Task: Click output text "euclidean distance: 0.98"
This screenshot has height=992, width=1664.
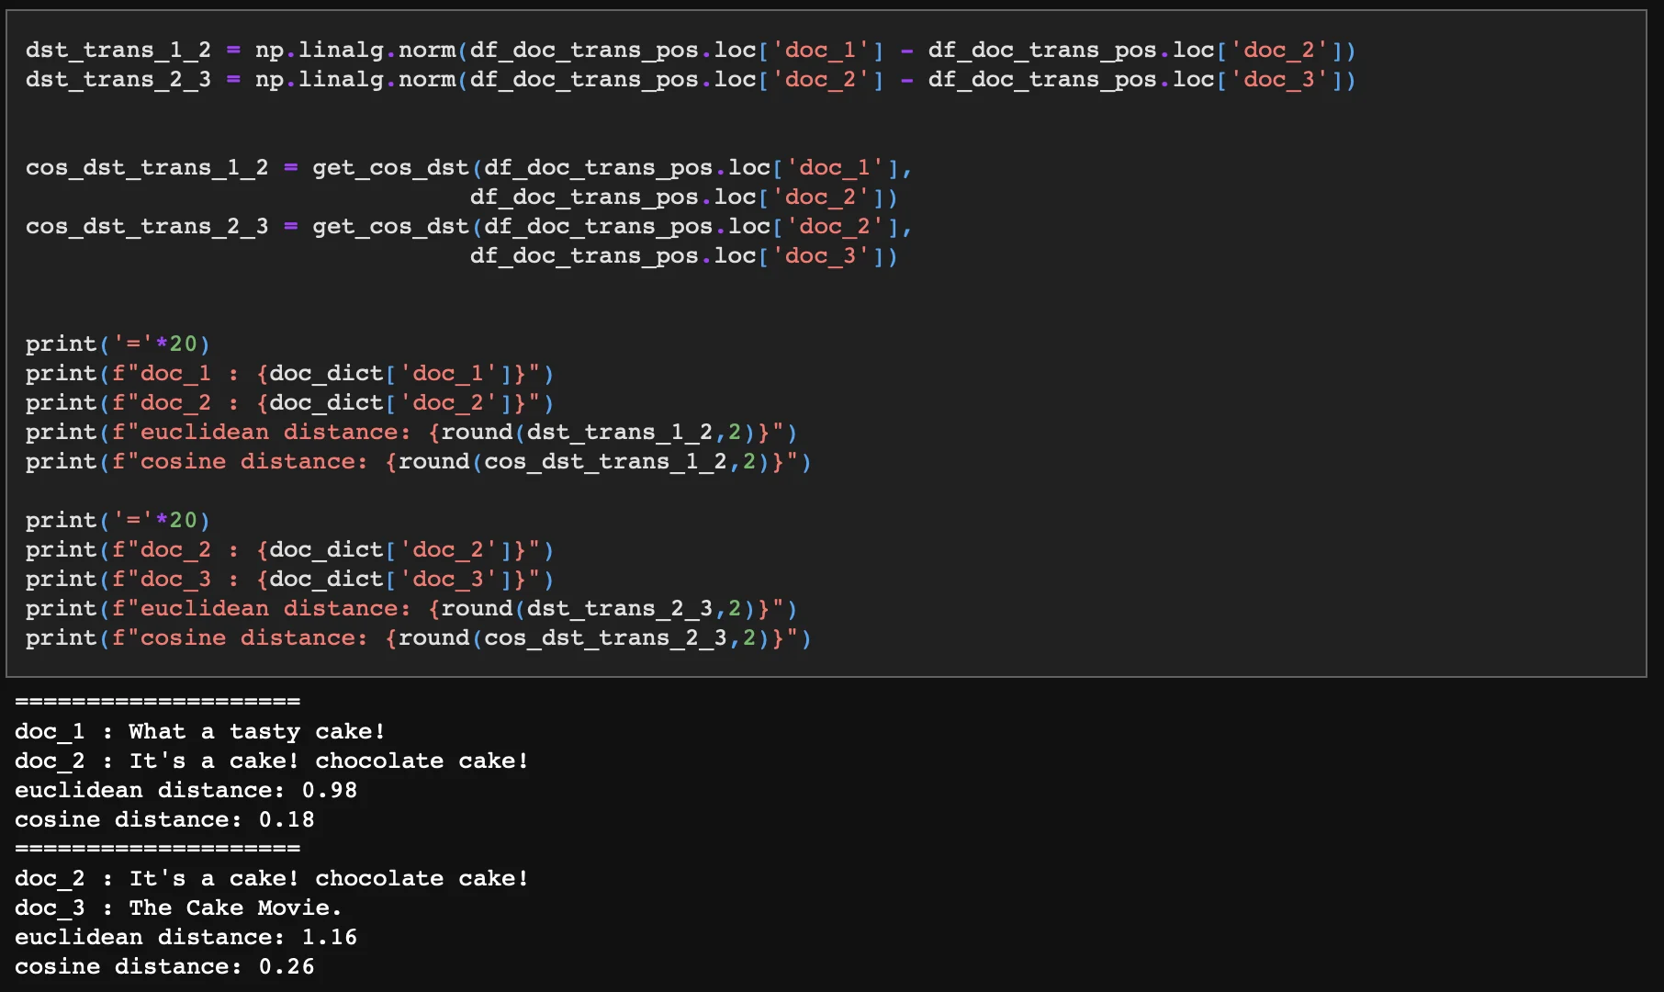Action: pyautogui.click(x=186, y=791)
